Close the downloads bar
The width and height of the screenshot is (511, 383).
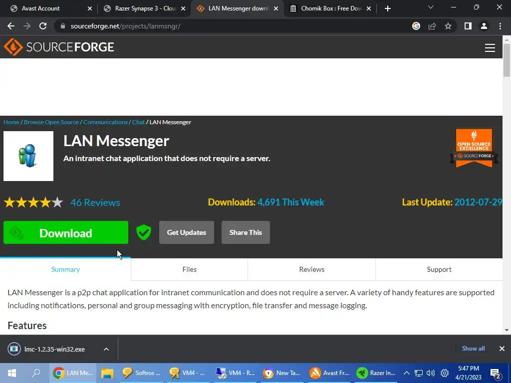coord(502,349)
